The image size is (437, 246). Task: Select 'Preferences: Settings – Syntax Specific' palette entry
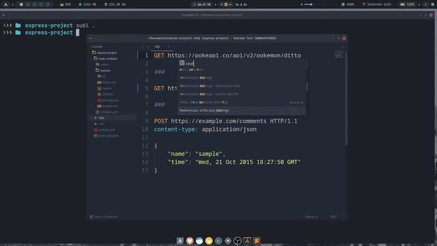click(x=241, y=94)
